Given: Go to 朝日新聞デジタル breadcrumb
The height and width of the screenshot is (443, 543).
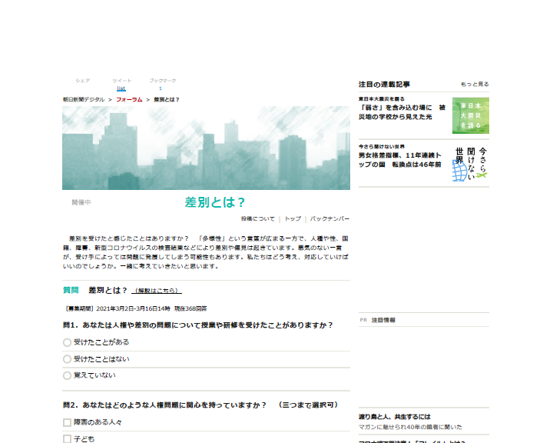Looking at the screenshot, I should [84, 99].
